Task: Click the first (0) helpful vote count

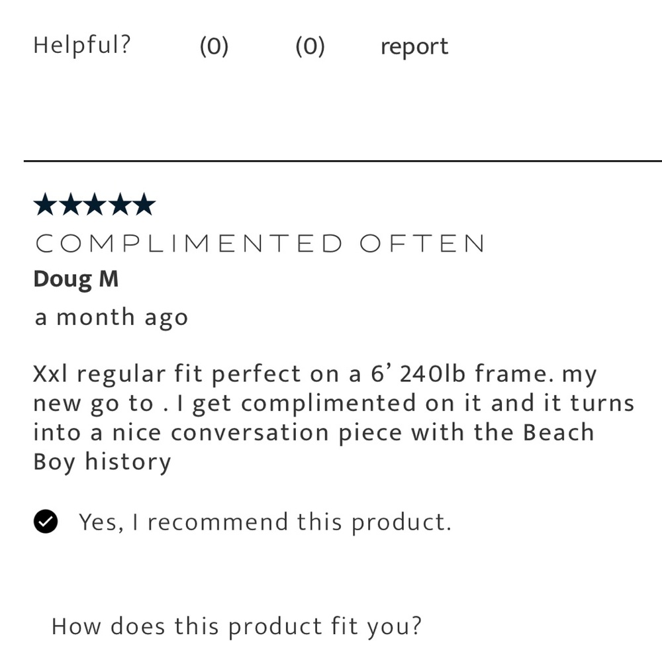Action: [214, 46]
